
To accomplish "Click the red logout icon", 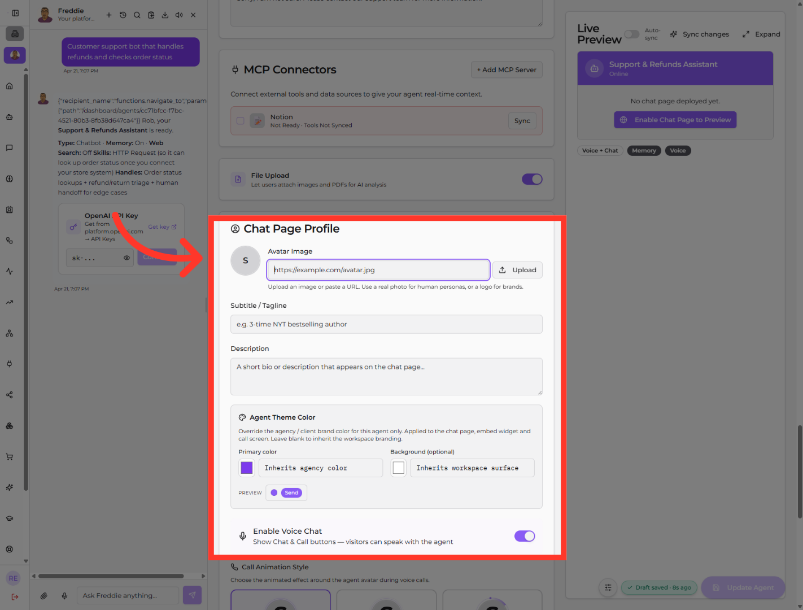I will [x=15, y=596].
